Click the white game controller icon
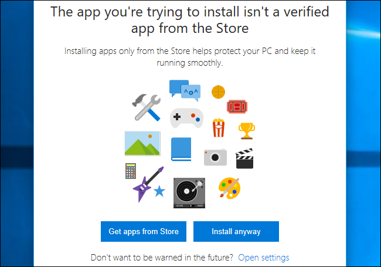This screenshot has width=381, height=267. [186, 117]
